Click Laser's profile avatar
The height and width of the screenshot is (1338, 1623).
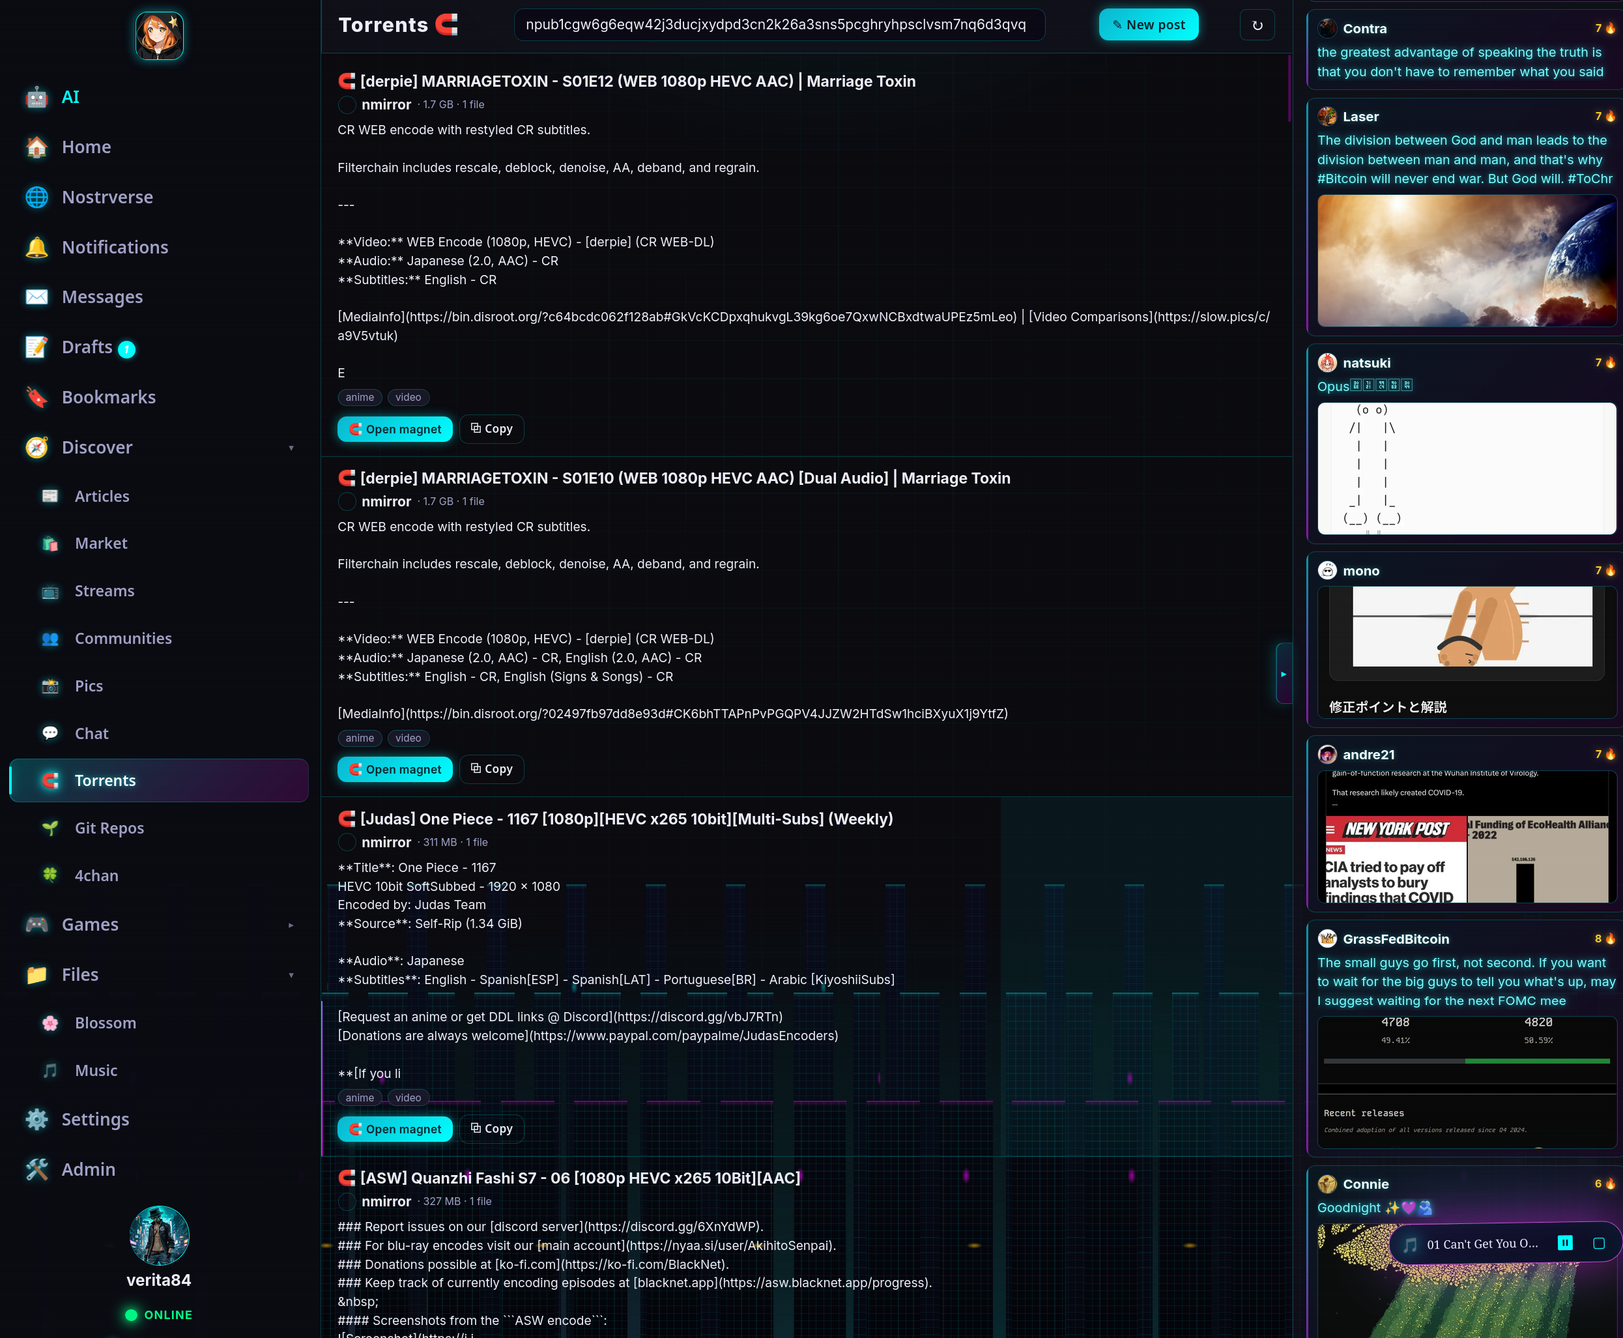(x=1327, y=117)
